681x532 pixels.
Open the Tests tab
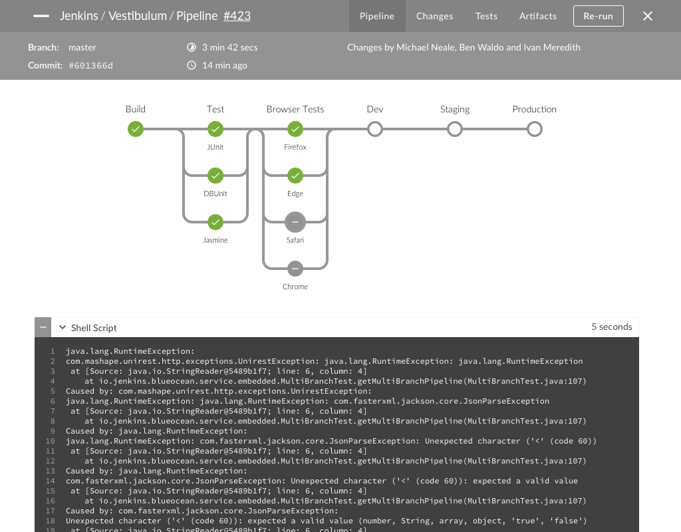pyautogui.click(x=486, y=16)
